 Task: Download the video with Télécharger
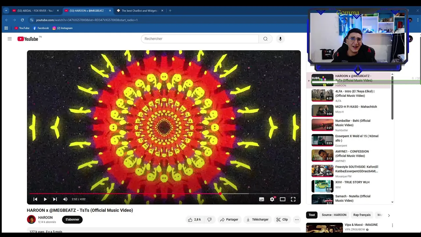257,220
